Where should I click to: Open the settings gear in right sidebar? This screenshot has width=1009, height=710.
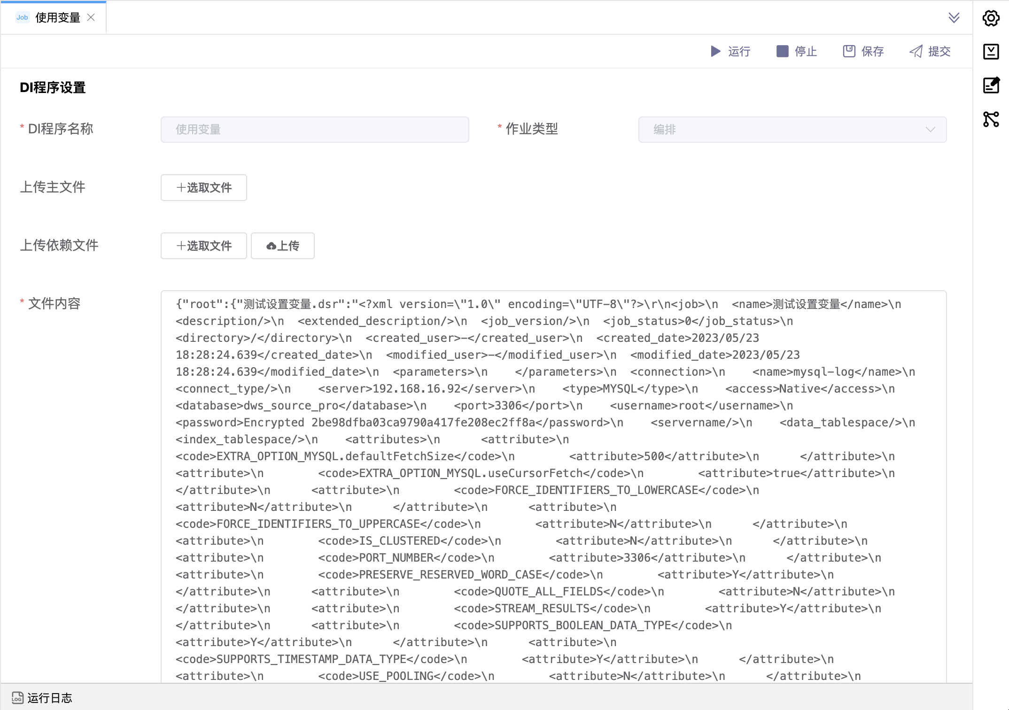[991, 18]
